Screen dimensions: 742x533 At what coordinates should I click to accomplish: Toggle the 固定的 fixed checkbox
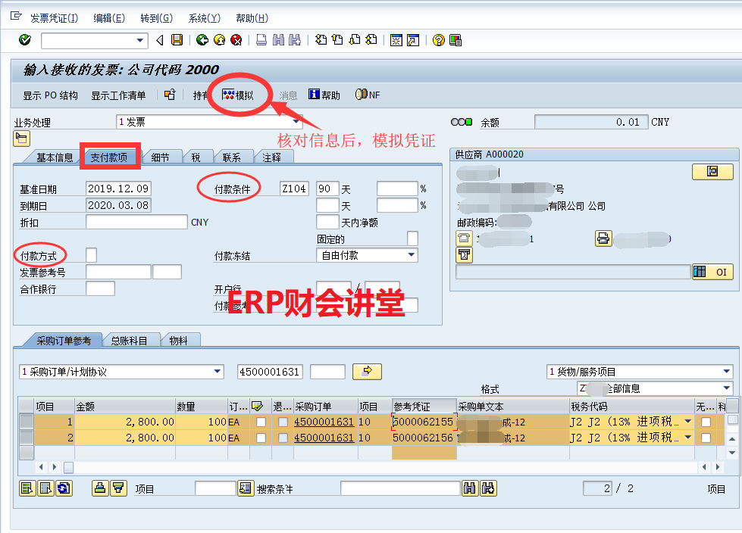point(412,238)
